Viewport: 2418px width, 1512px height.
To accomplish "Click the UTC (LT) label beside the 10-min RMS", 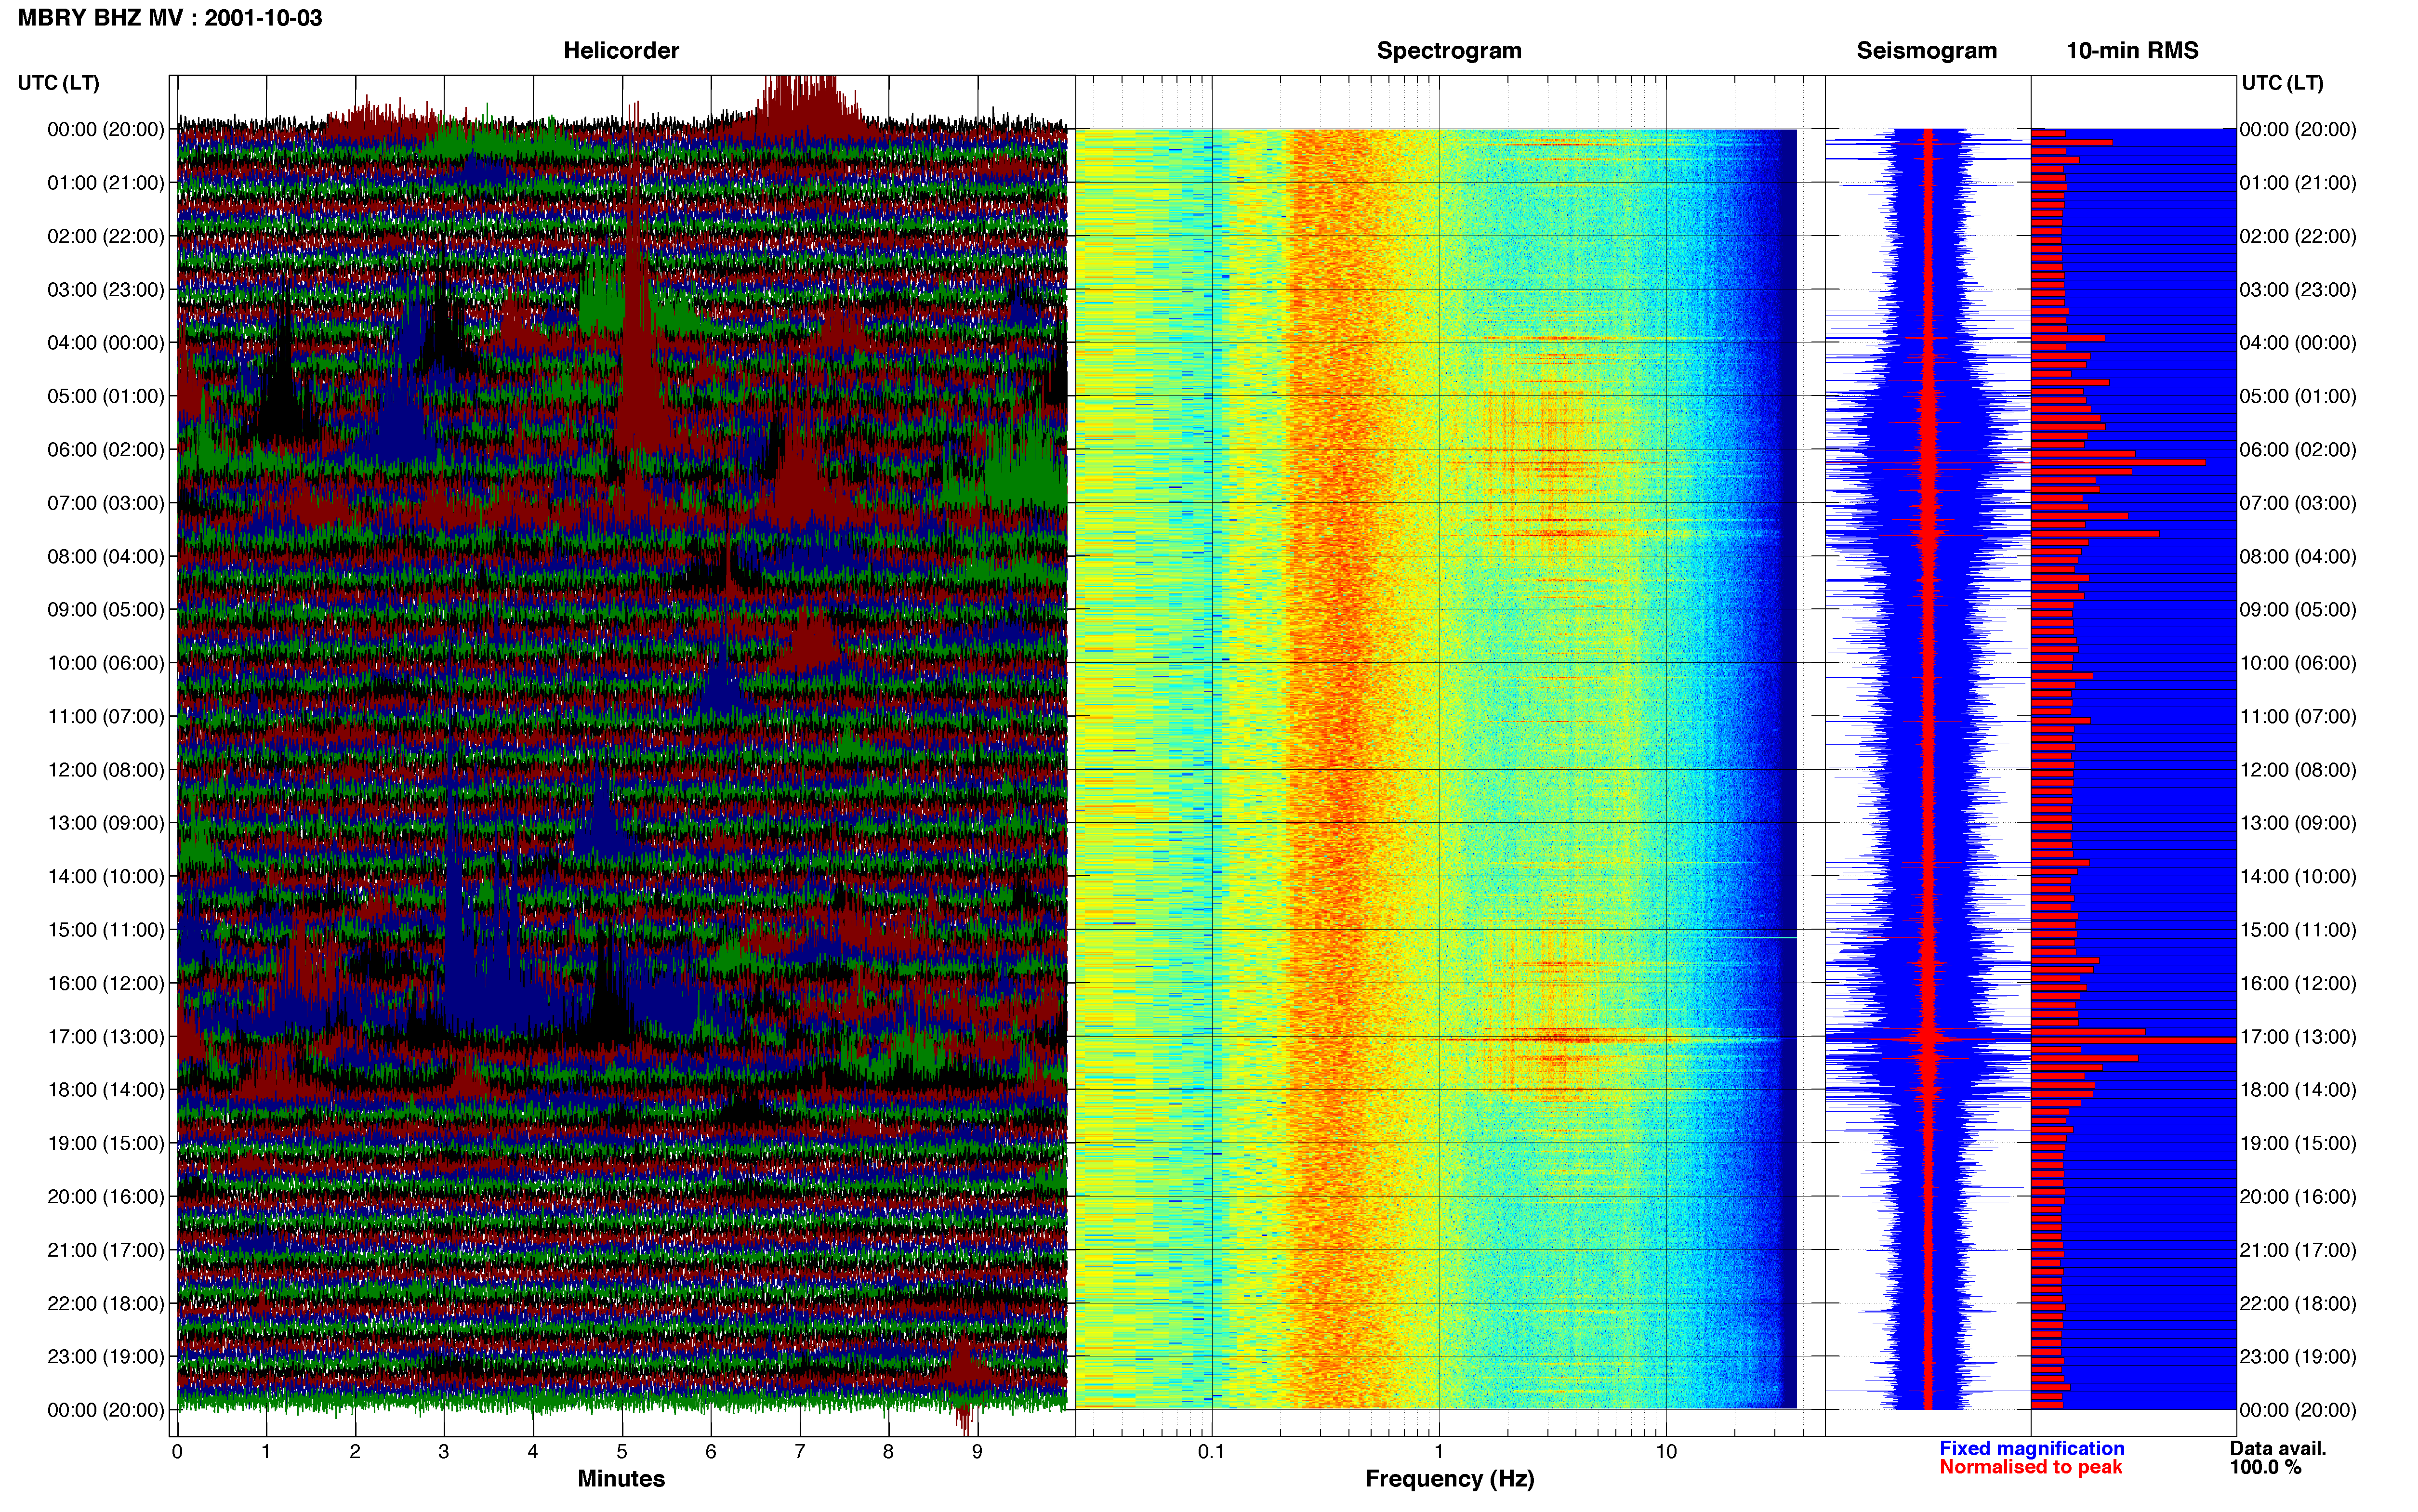I will coord(2282,83).
